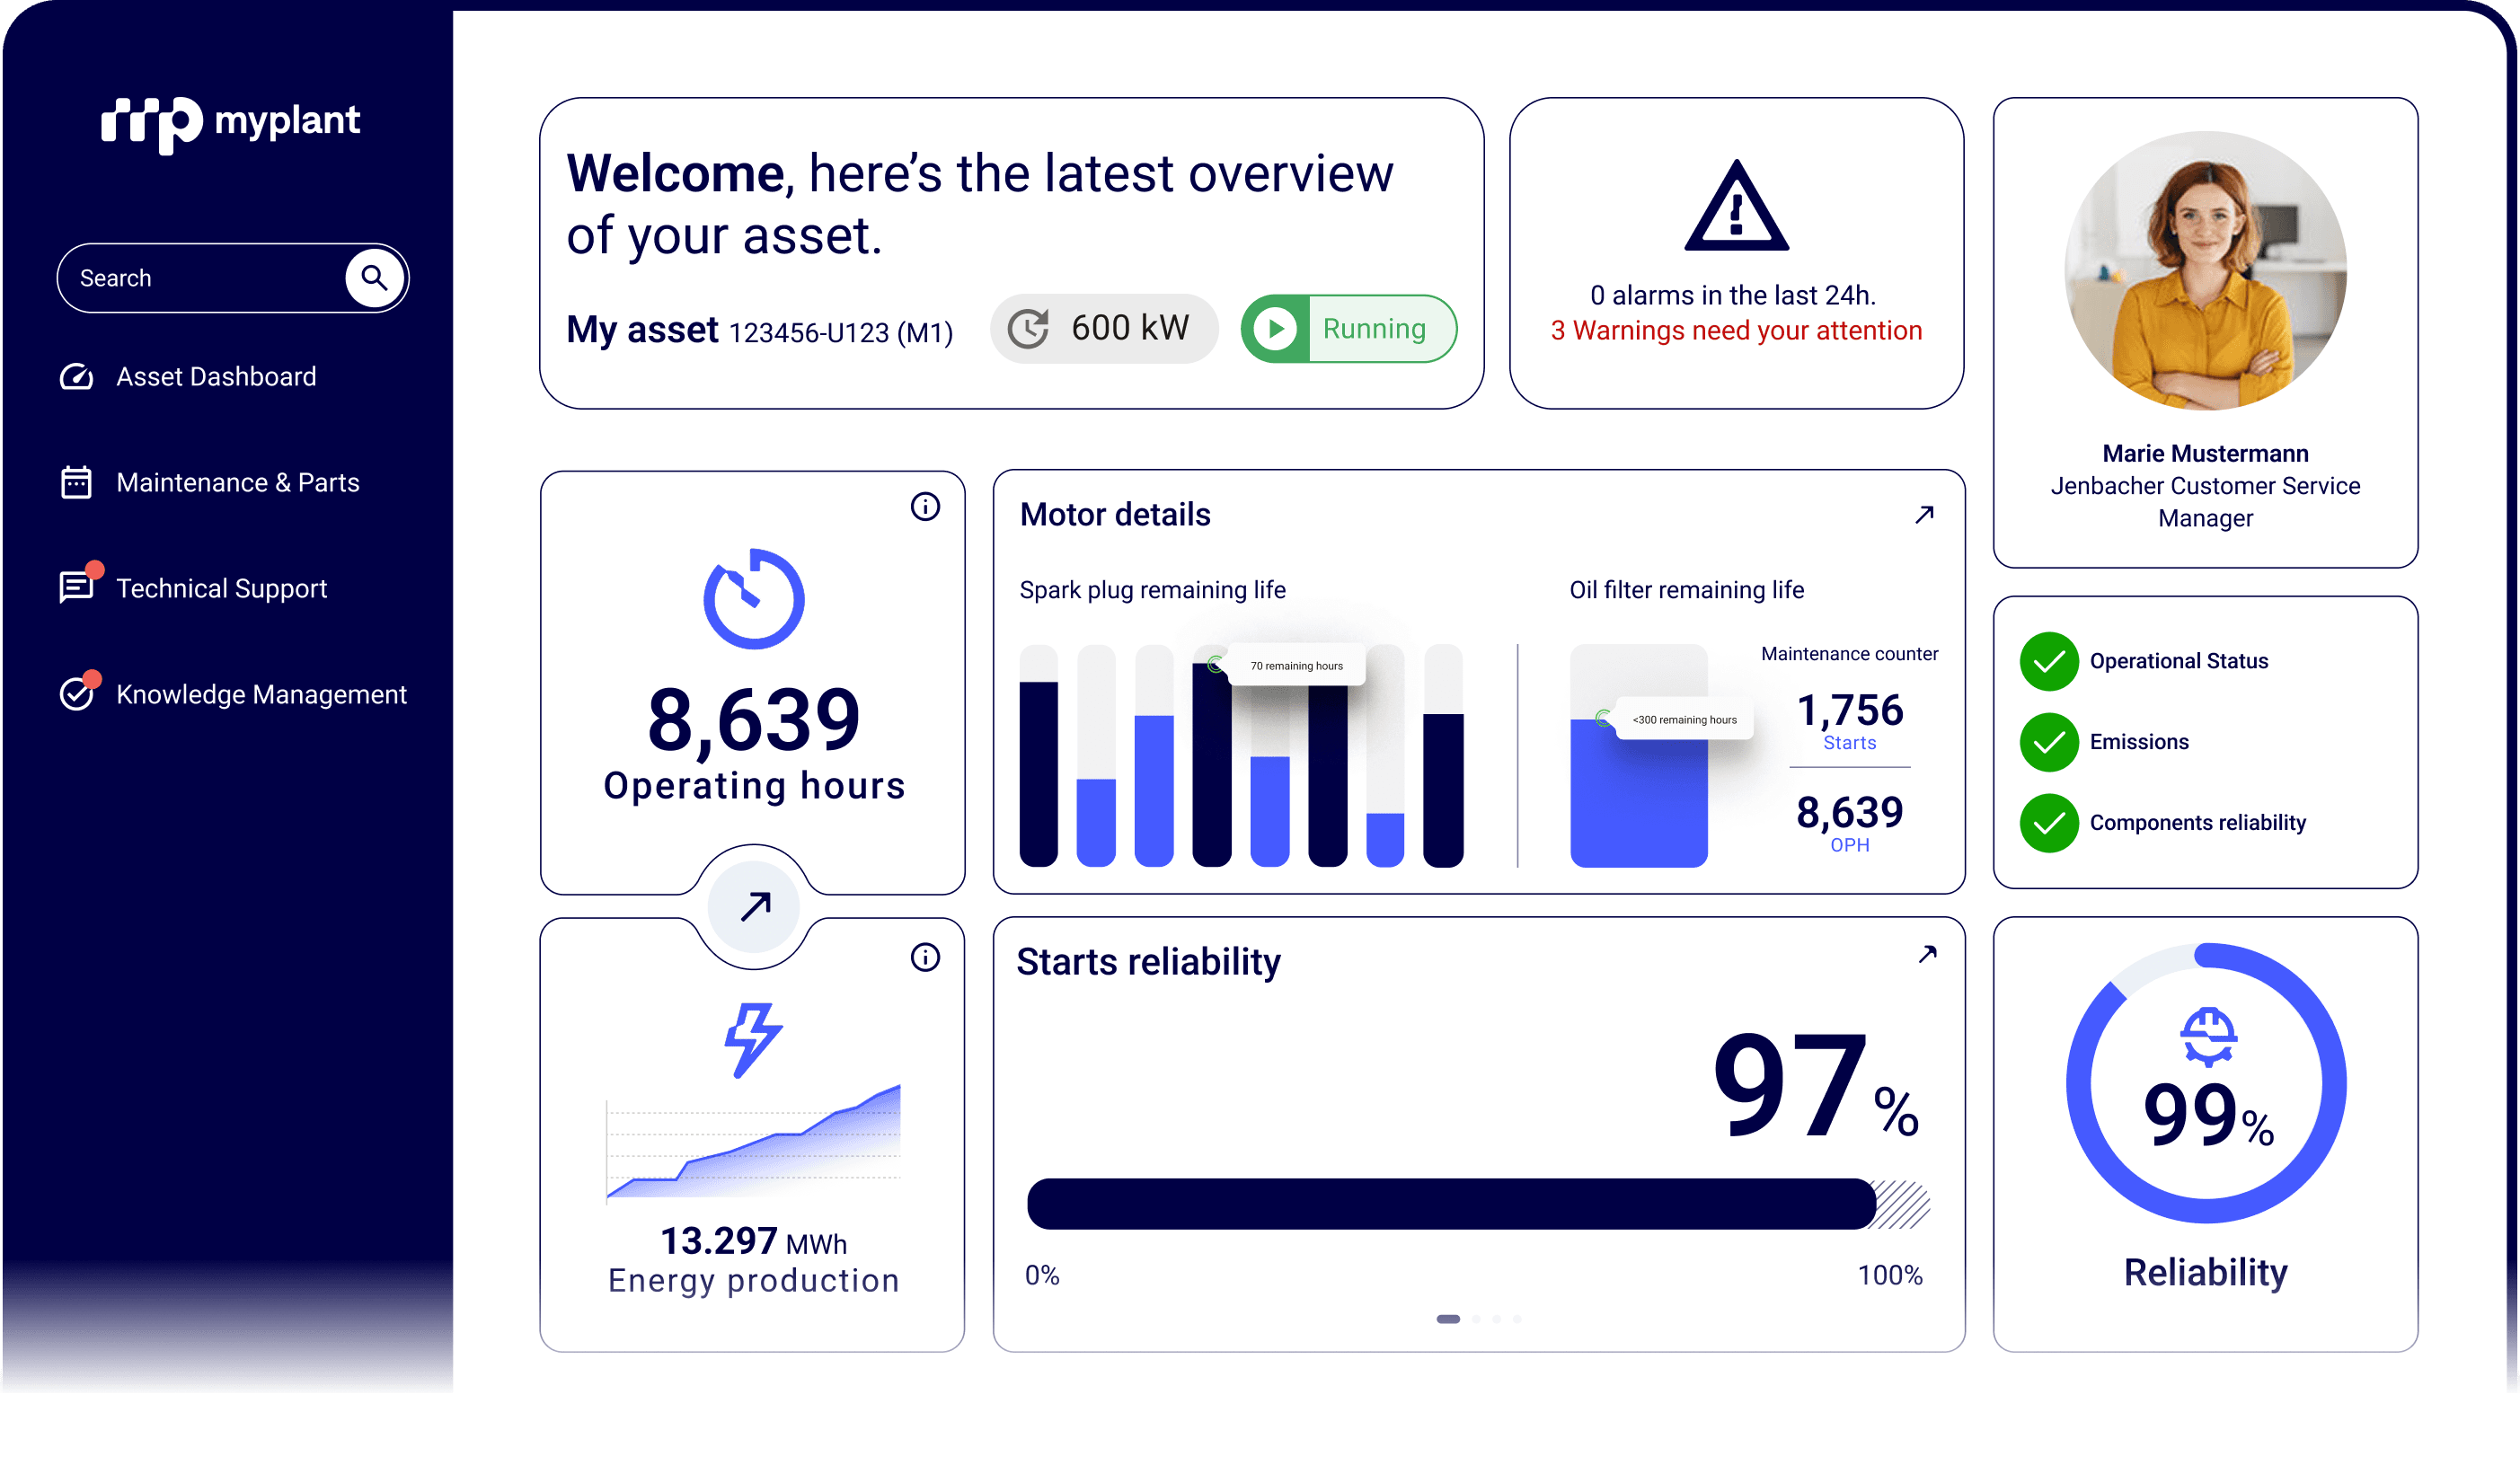This screenshot has height=1474, width=2520.
Task: Click the myplant logo
Action: tap(231, 124)
